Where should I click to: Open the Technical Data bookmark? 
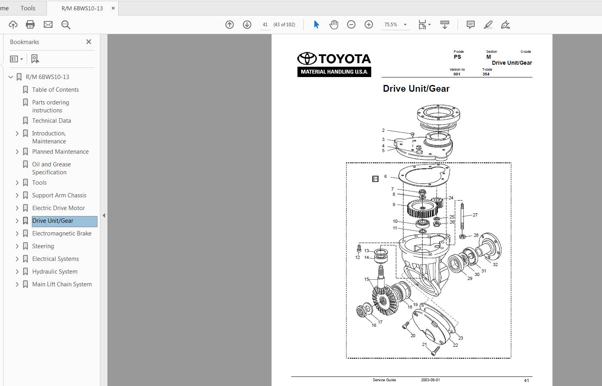coord(51,120)
